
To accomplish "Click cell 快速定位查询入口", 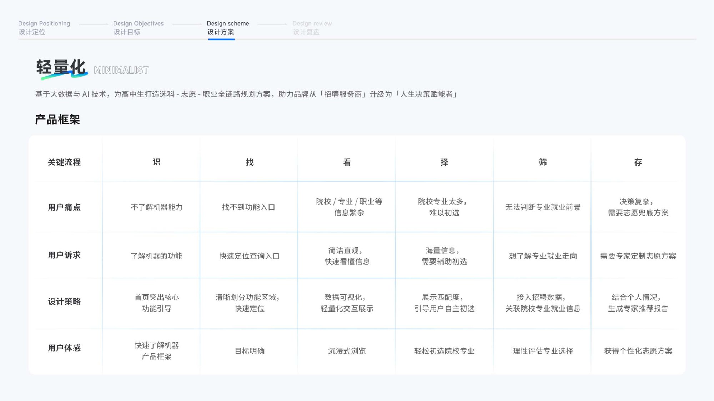I will tap(250, 256).
